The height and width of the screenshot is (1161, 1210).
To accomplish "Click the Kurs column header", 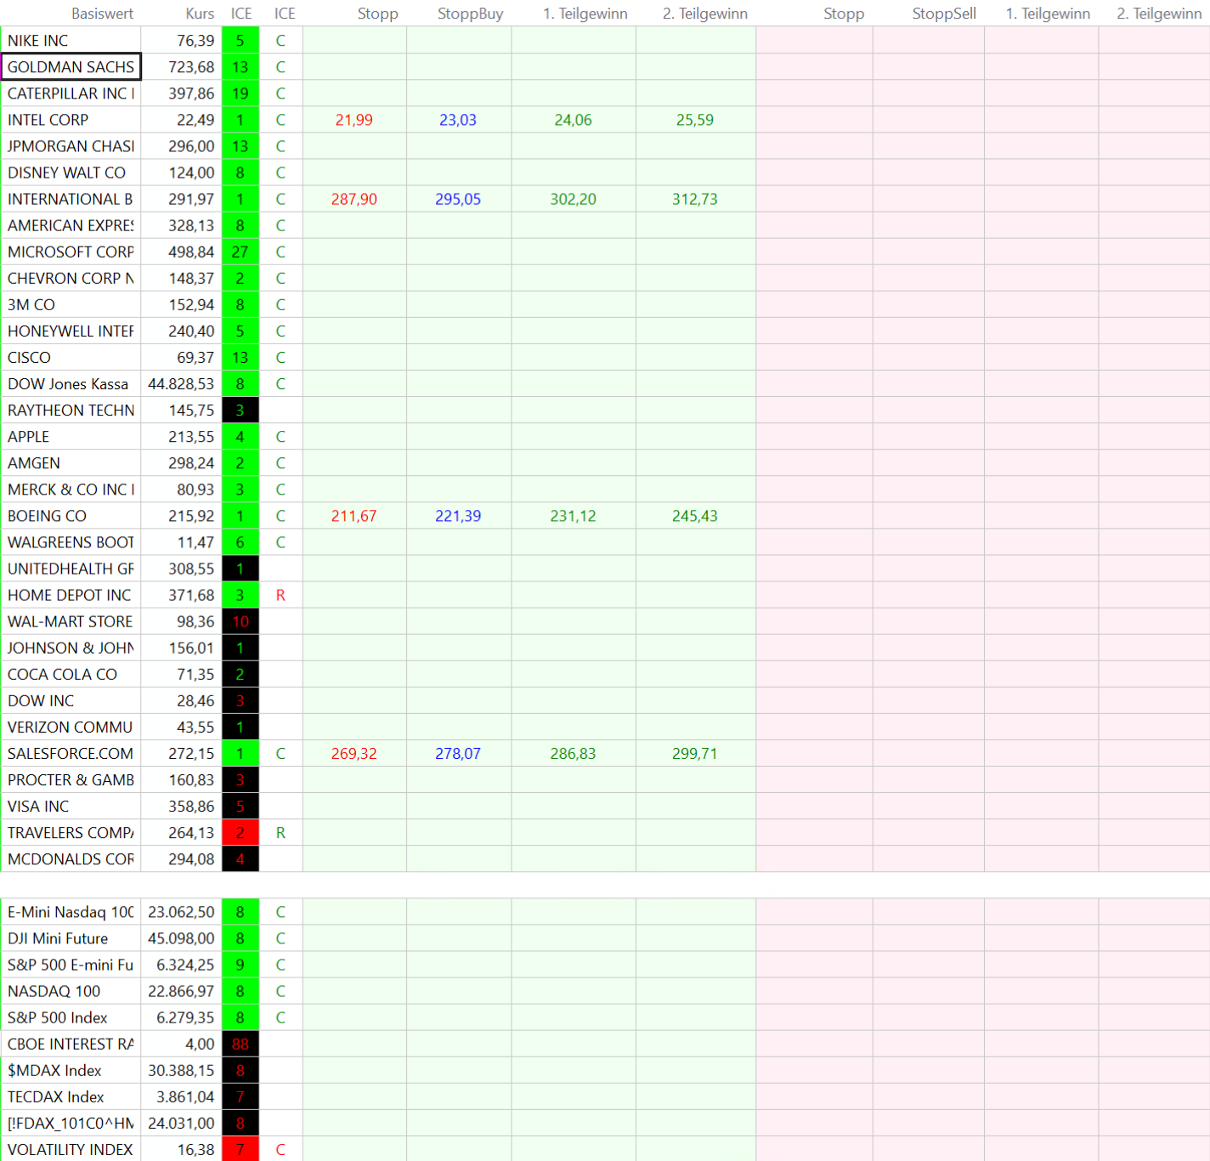I will click(200, 14).
